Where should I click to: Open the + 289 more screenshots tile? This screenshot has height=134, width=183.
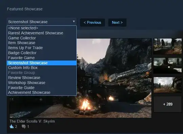[x=168, y=104]
